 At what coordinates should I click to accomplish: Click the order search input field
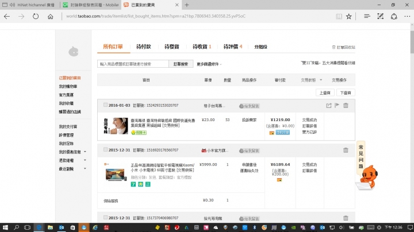pyautogui.click(x=133, y=64)
